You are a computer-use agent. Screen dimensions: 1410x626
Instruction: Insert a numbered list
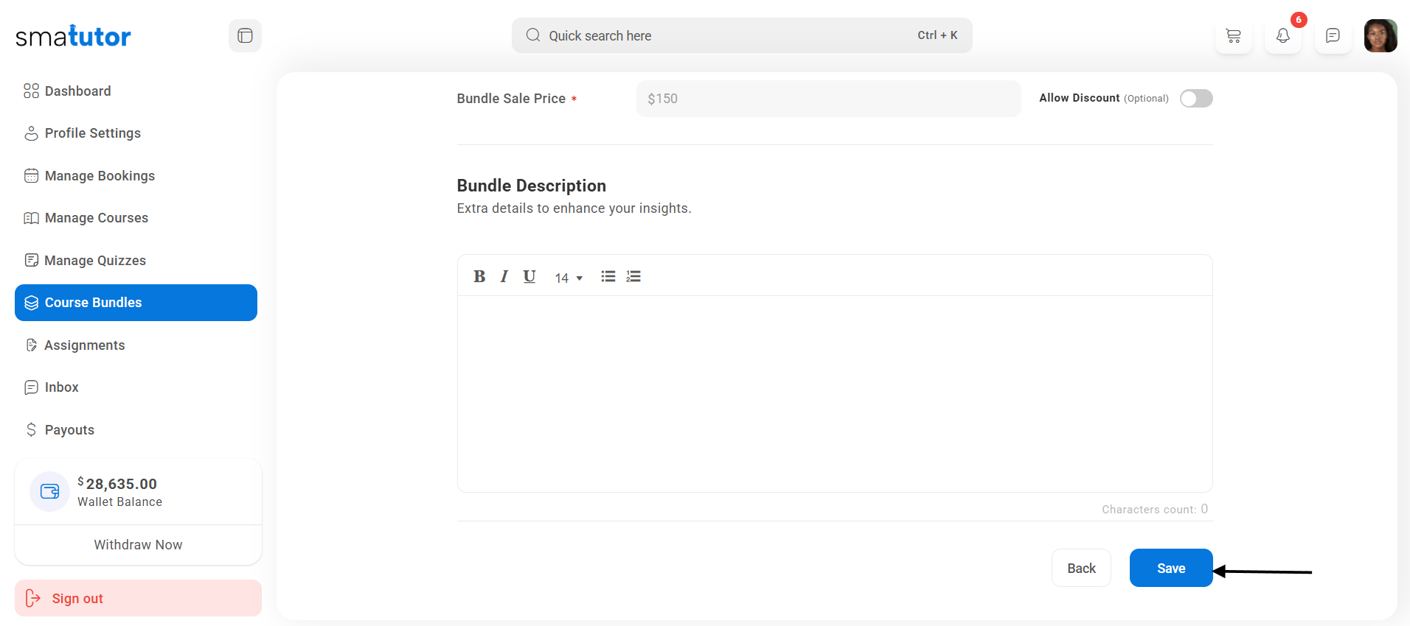[x=633, y=276]
